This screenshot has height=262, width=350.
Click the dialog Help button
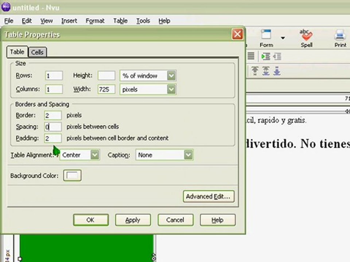pyautogui.click(x=218, y=220)
